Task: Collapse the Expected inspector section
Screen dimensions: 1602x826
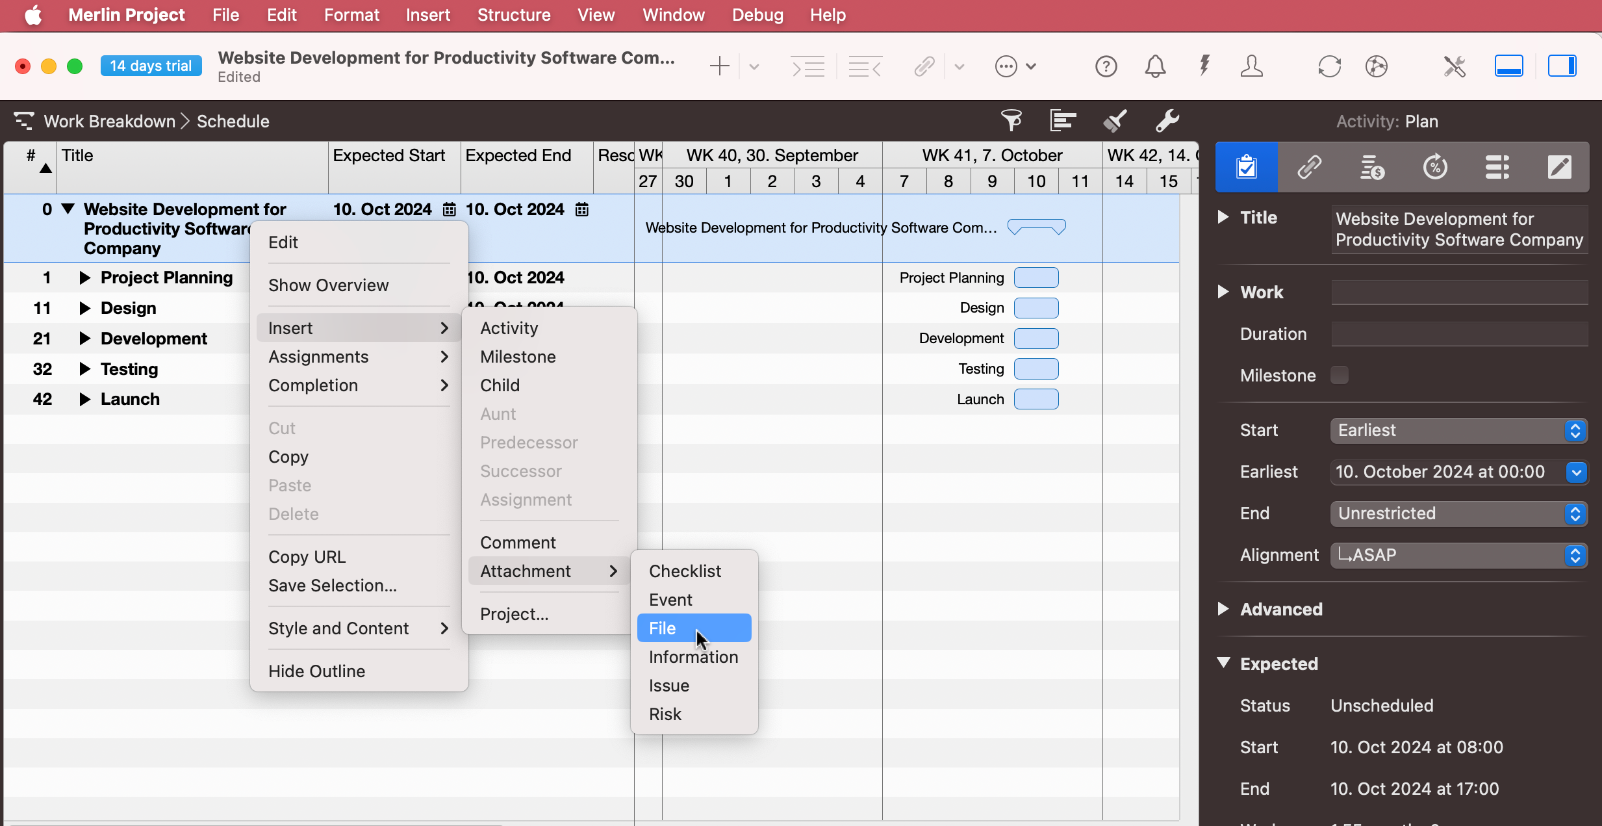Action: tap(1223, 664)
